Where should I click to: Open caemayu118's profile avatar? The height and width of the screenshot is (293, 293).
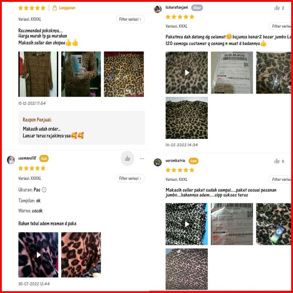coord(11,160)
